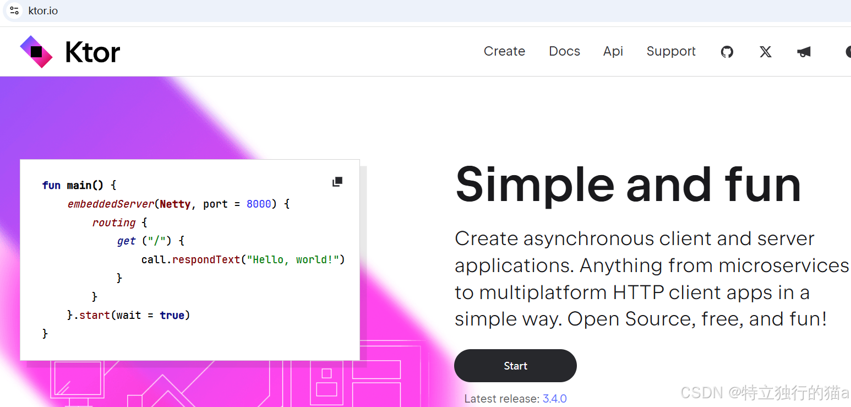The height and width of the screenshot is (407, 851).
Task: Open the 3.4.0 release link
Action: click(555, 399)
